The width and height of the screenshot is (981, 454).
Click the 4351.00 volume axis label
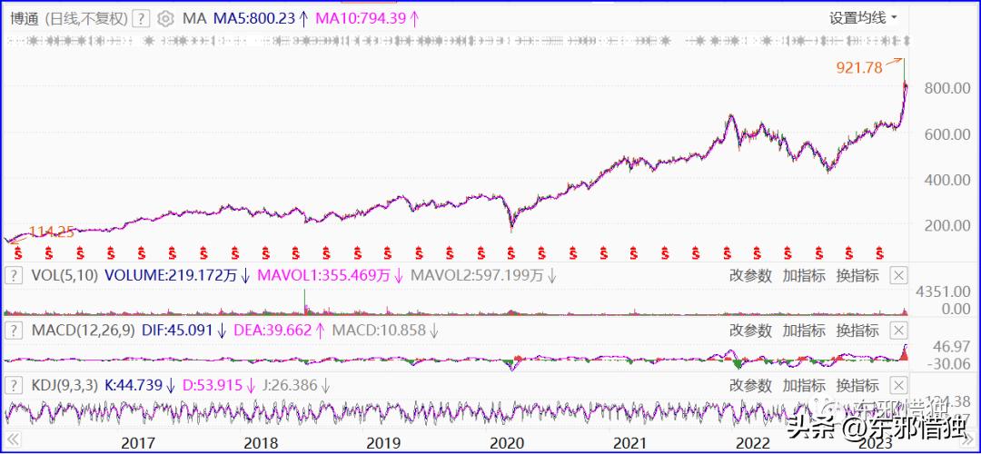(x=945, y=291)
